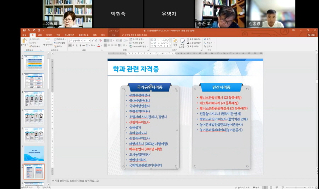Open 레이아웃 (Layout) dropdown
The height and width of the screenshot is (189, 319).
[60, 39]
